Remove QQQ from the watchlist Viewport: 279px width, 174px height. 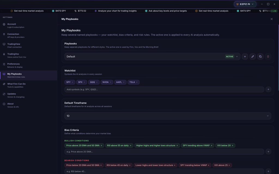pyautogui.click(x=97, y=82)
